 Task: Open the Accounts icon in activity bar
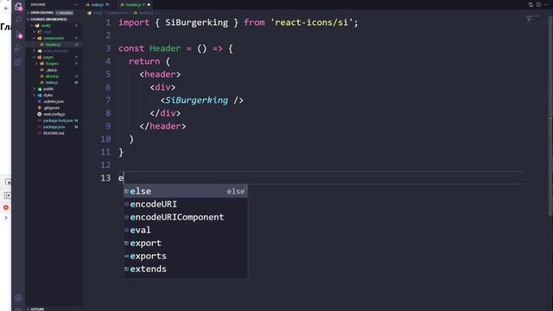click(x=18, y=298)
